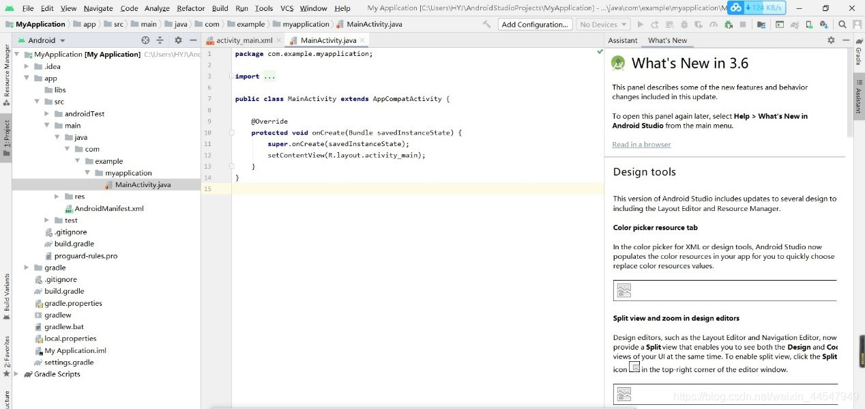Click the Add Configuration... button

pos(535,25)
